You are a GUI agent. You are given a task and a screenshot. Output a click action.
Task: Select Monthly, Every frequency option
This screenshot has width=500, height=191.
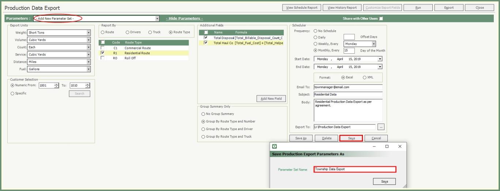(316, 50)
